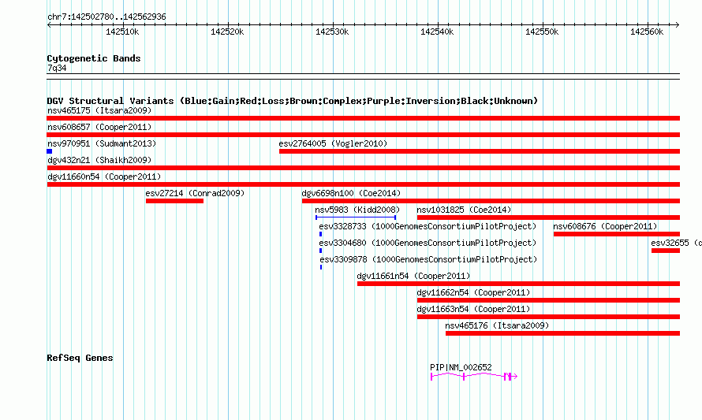Image resolution: width=702 pixels, height=420 pixels.
Task: Click the left arrowhead of the ruler
Action: click(49, 24)
